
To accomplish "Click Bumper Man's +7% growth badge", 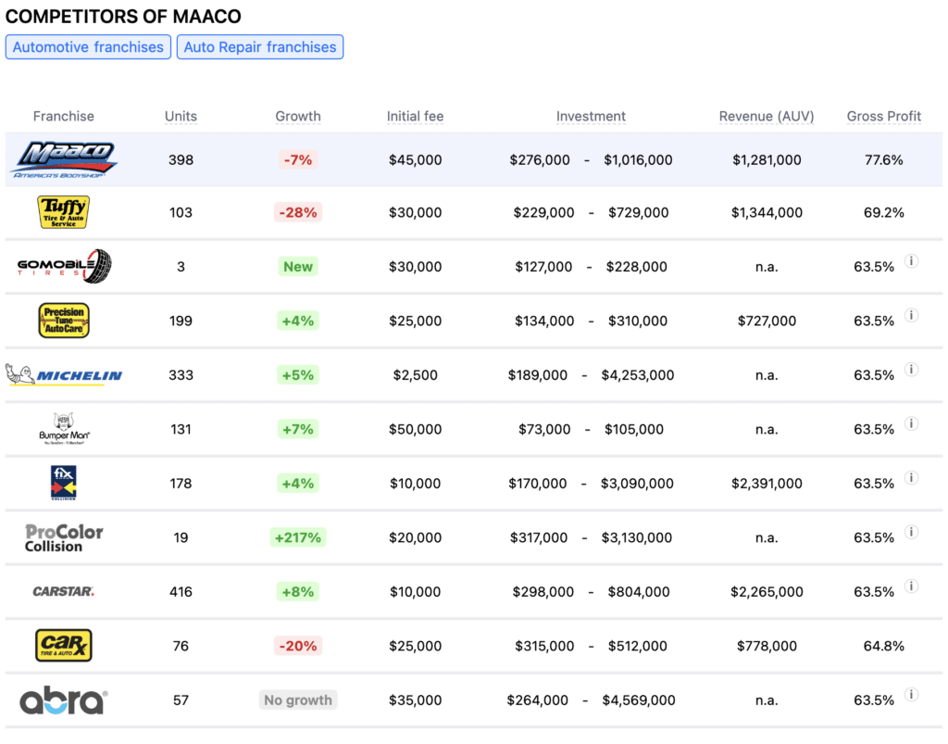I will (298, 430).
